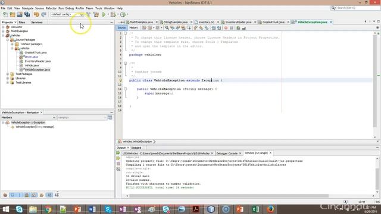Open the CreateATruck.java editor tab

(273, 22)
